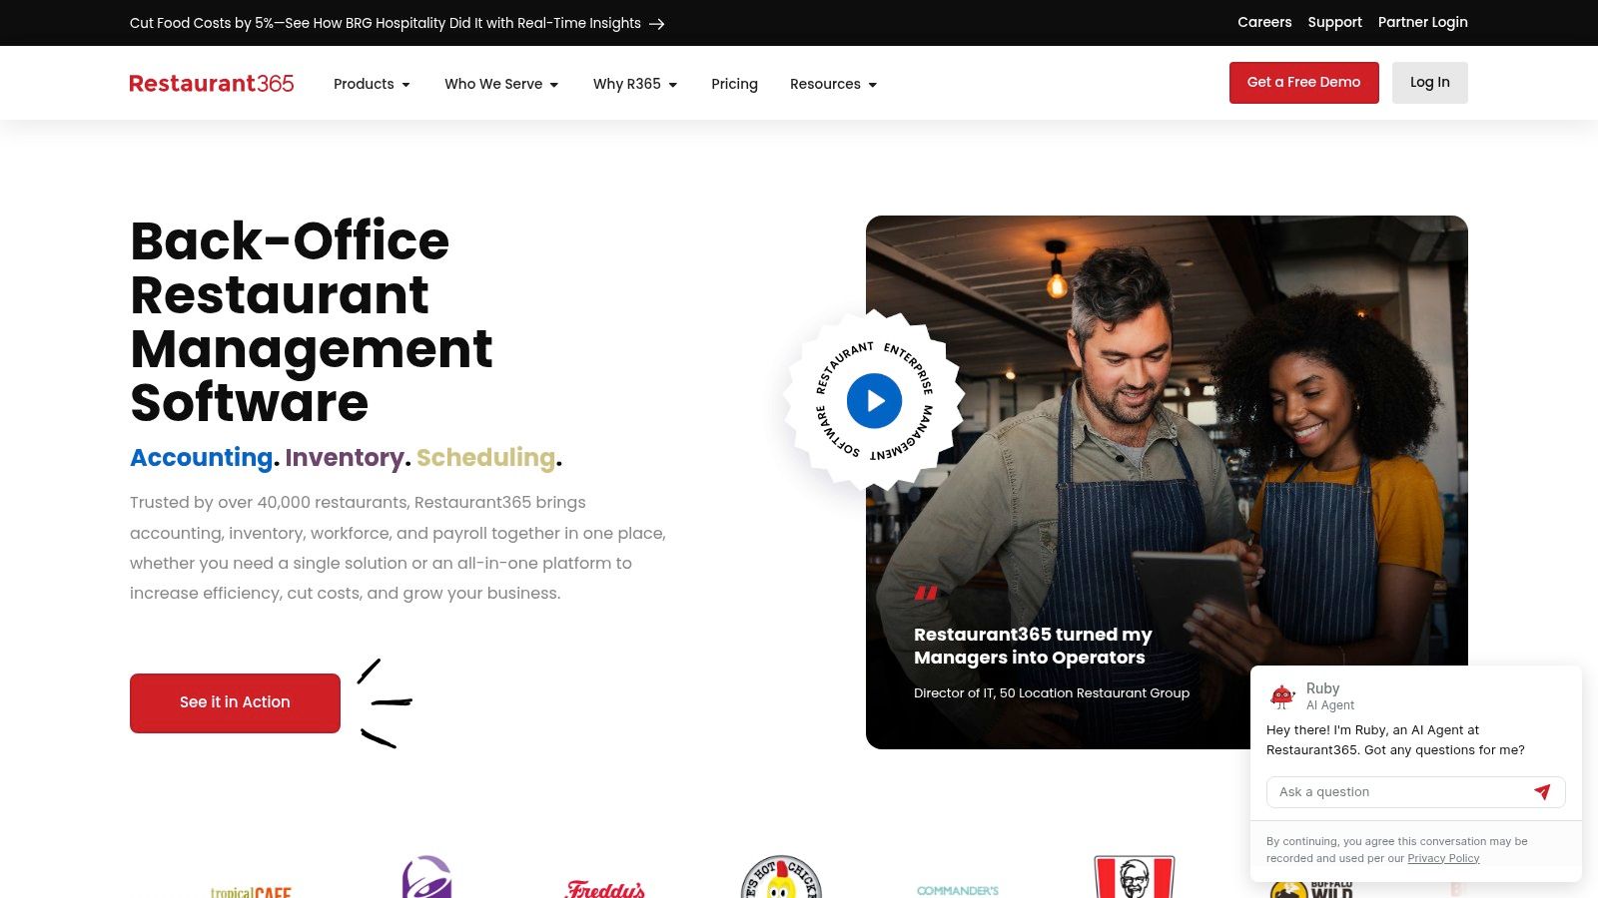Screen dimensions: 1598x898
Task: Click the video play button over the hero image
Action: click(x=875, y=401)
